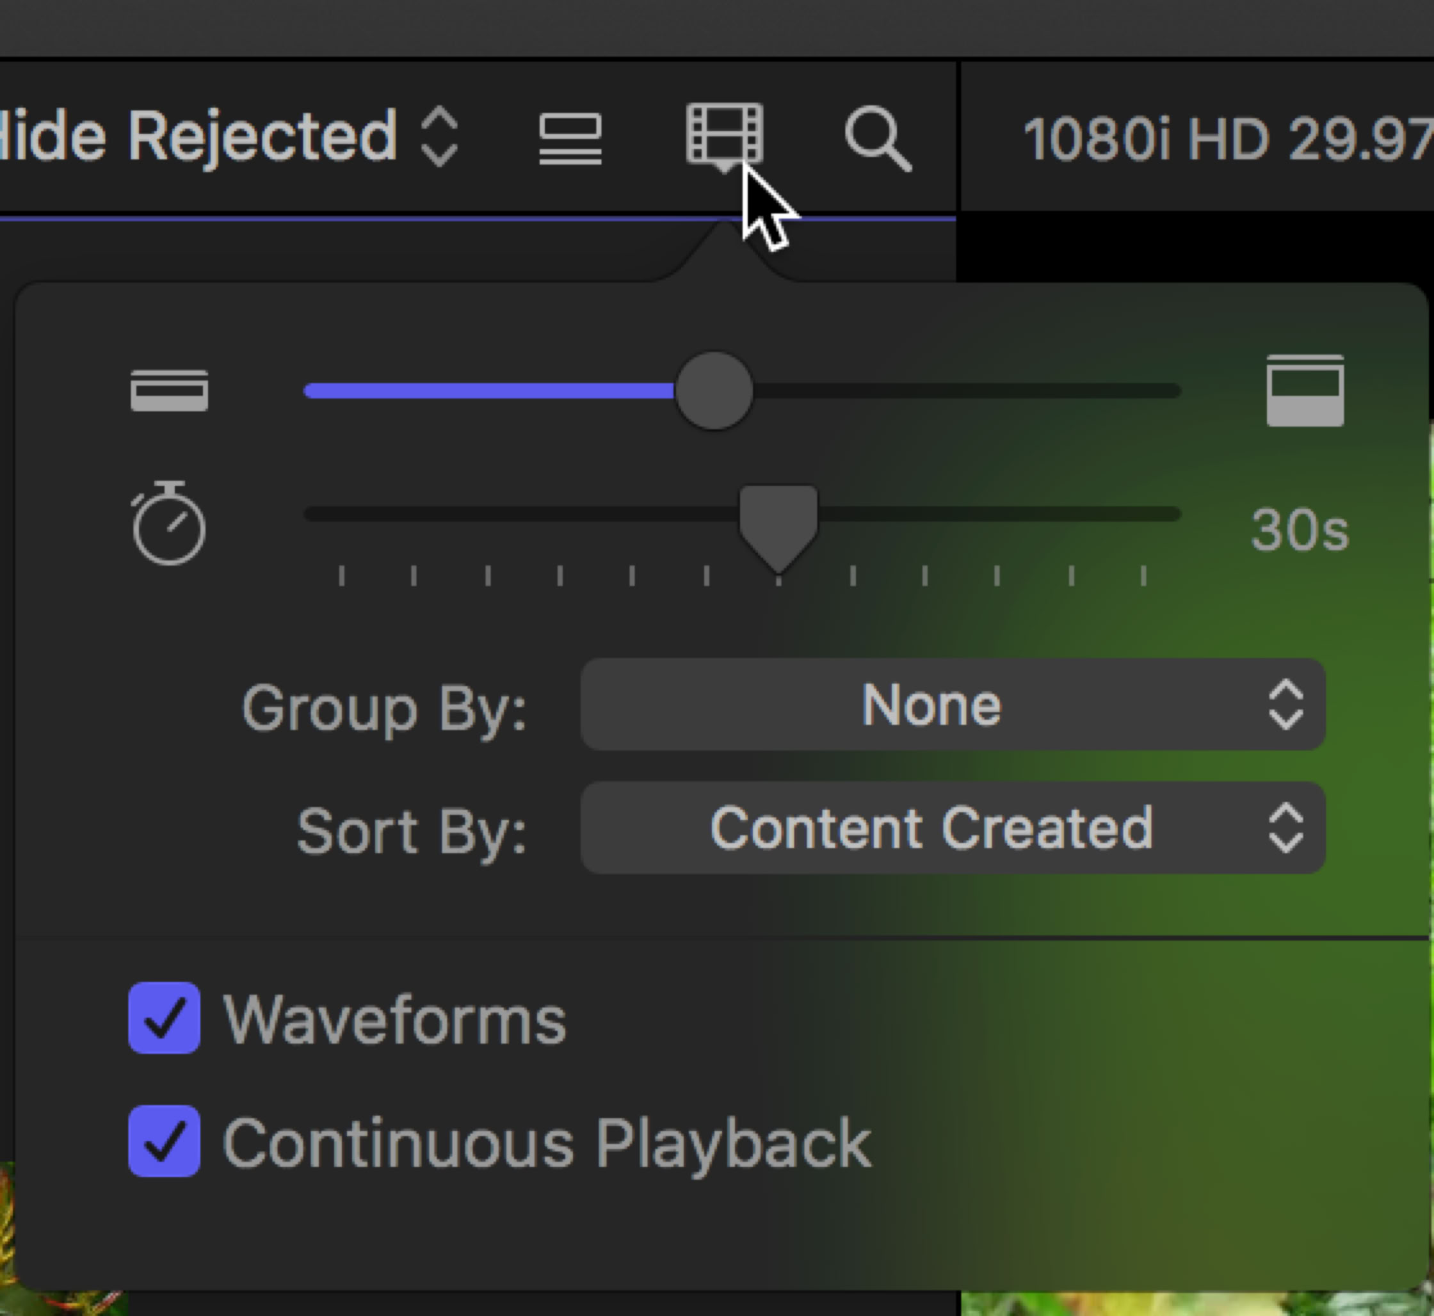The width and height of the screenshot is (1434, 1316).
Task: Disable the Continuous Playback checkbox
Action: point(165,1141)
